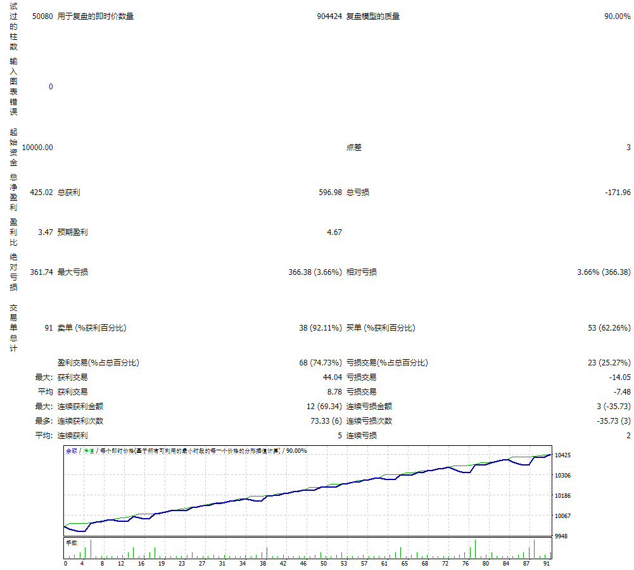
Task: Select the gross profit value 596.98
Action: click(330, 192)
